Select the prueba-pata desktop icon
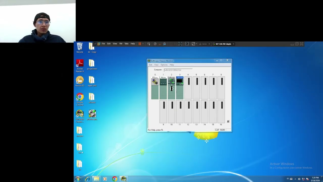 [92, 115]
